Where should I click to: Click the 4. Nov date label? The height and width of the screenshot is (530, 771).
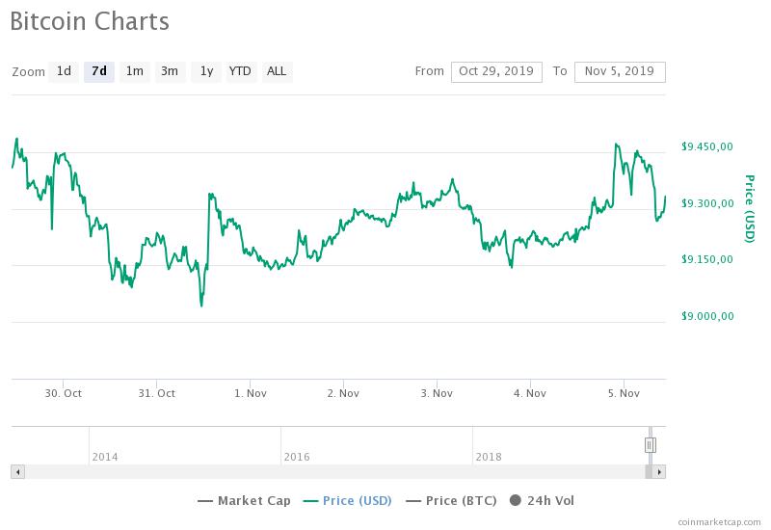(x=530, y=394)
